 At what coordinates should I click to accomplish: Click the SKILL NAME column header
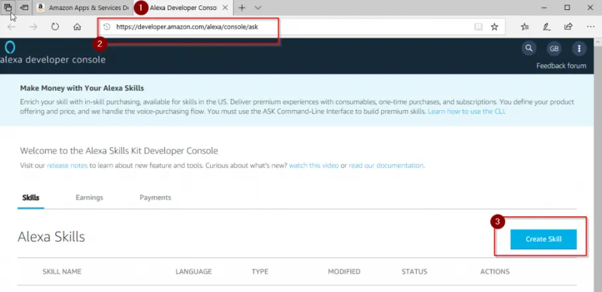(x=62, y=271)
